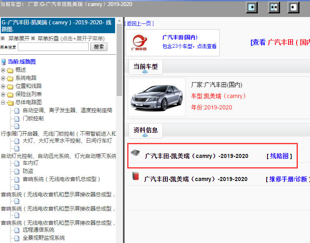Select 远程通信系统 in the tree
This screenshot has width=310, height=243.
pyautogui.click(x=38, y=230)
